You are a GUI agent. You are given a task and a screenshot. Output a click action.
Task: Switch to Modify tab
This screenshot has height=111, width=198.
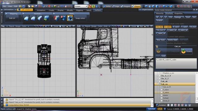(70, 10)
